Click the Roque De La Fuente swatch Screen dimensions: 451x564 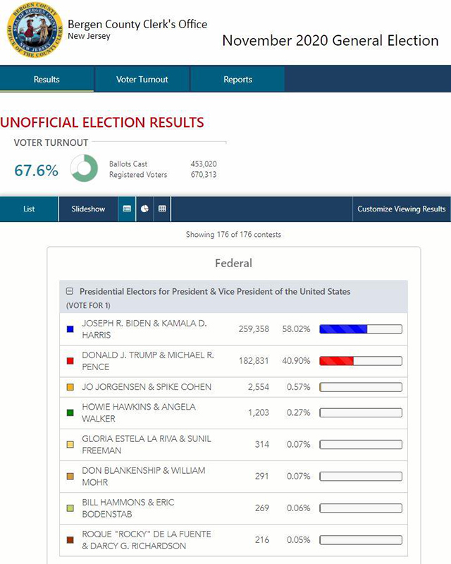70,540
